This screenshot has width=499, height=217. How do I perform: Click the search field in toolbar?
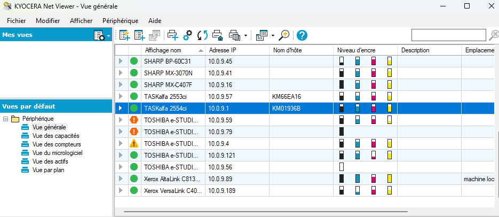coord(449,35)
